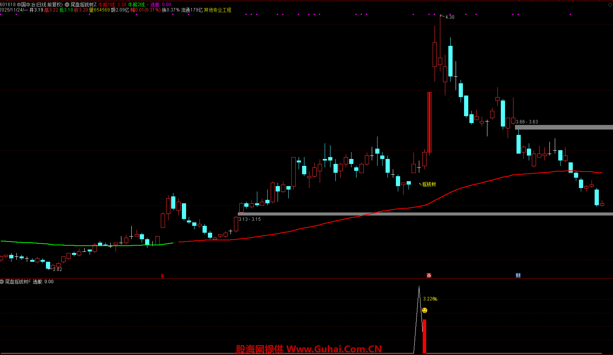Click the diamond icon at top-right corner
Screen dimensions: 613x355
pyautogui.click(x=610, y=5)
